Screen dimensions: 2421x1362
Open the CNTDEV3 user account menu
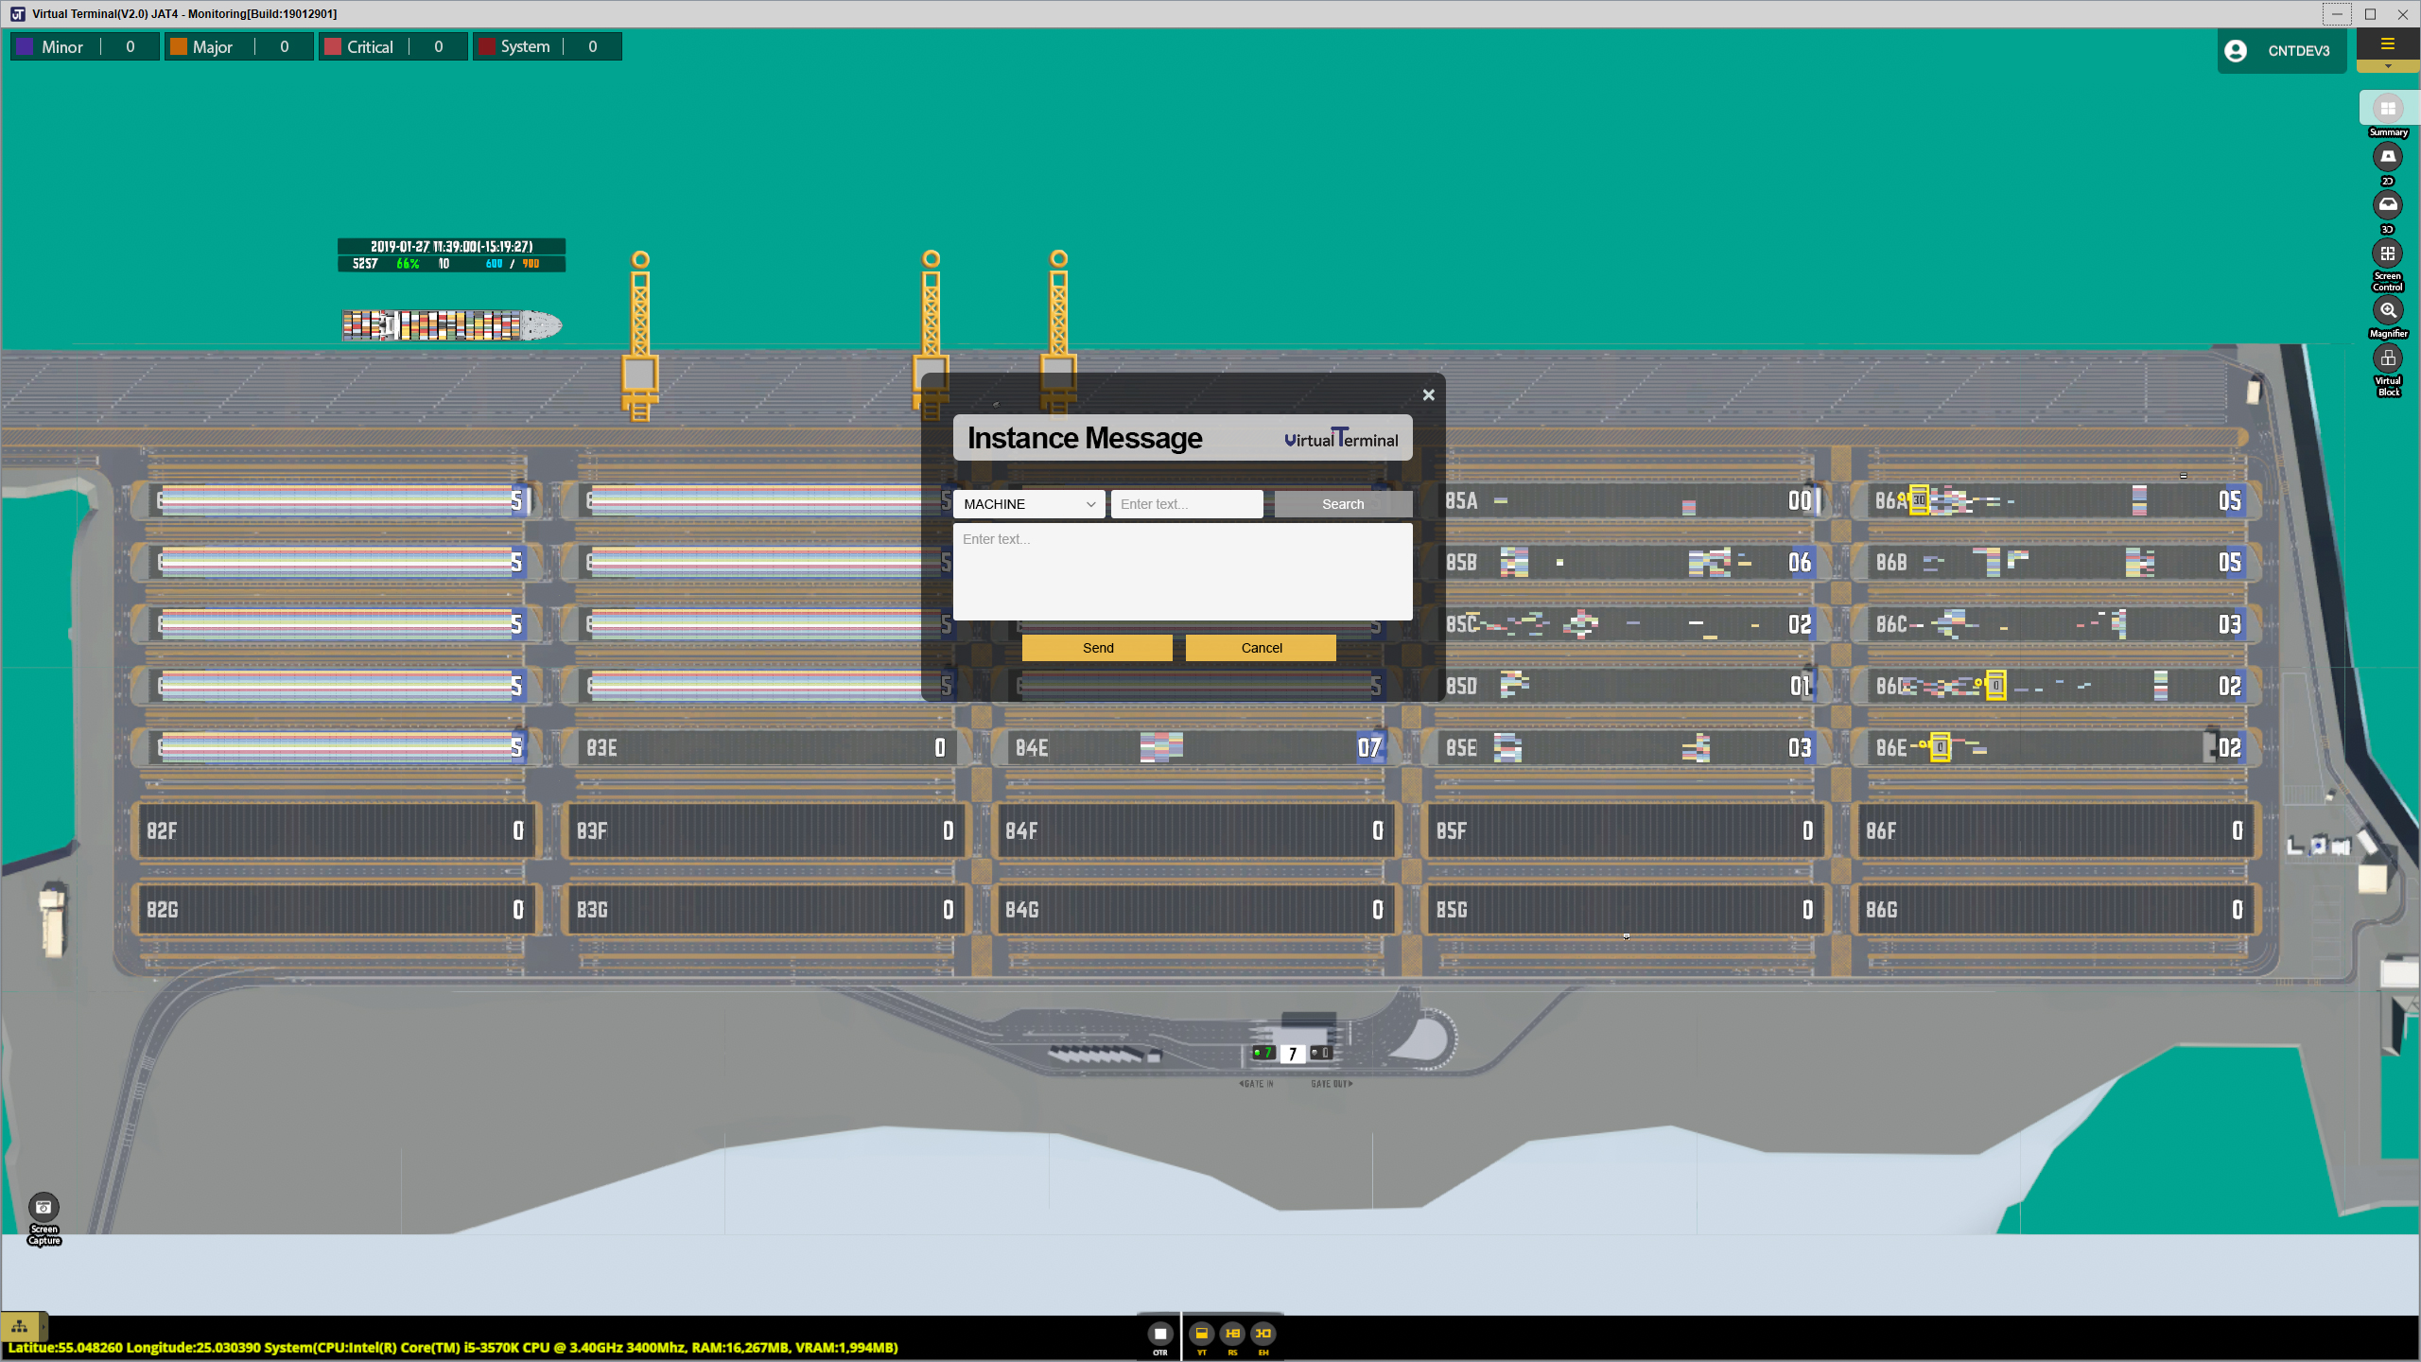(2282, 51)
